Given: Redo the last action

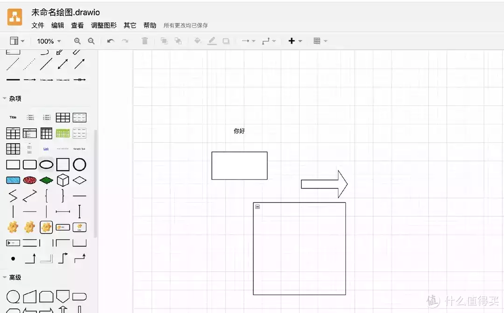Looking at the screenshot, I should 125,41.
